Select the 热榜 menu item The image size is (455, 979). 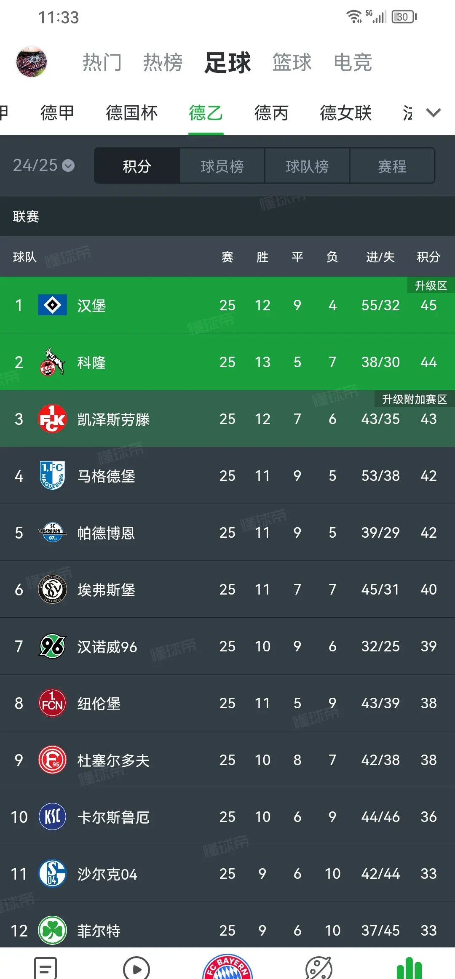[163, 62]
